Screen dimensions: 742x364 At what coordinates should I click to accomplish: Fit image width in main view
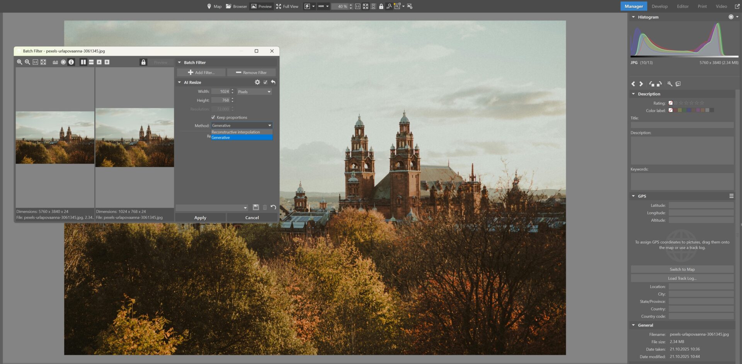point(373,6)
